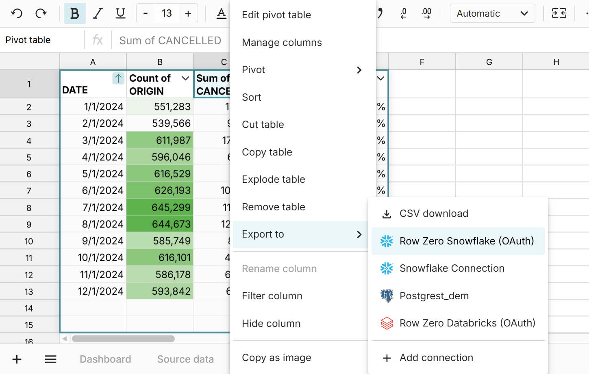Click the ascending sort arrow in cell A1
589x374 pixels.
(118, 78)
